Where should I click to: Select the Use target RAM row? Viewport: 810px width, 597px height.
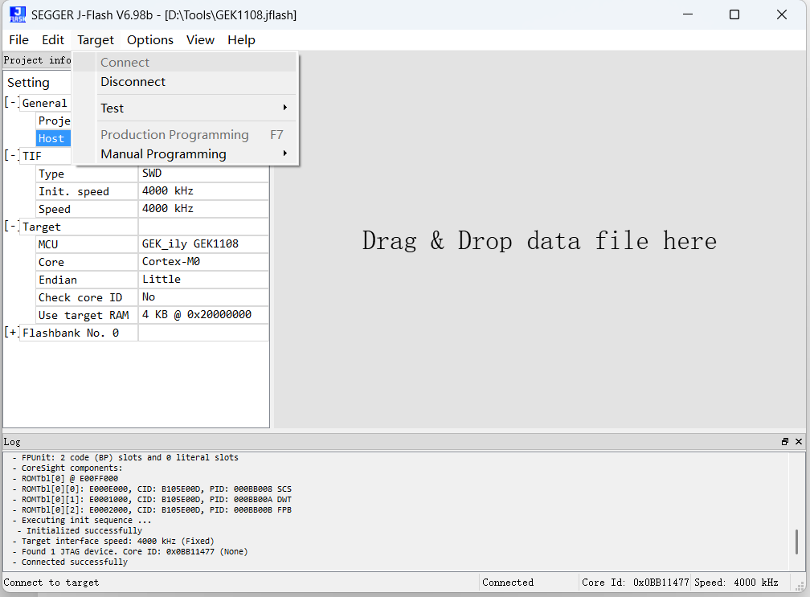87,315
